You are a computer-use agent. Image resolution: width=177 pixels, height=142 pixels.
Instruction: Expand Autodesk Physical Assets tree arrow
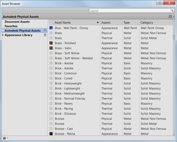pyautogui.click(x=3, y=30)
